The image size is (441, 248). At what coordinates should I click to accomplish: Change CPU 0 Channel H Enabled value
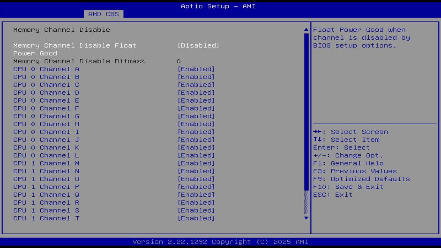(x=196, y=124)
